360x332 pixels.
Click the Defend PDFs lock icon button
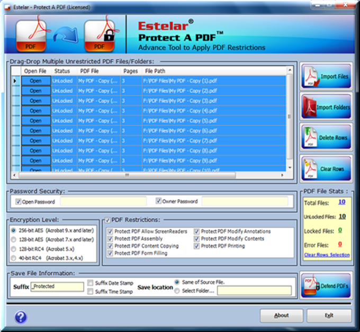[x=326, y=286]
